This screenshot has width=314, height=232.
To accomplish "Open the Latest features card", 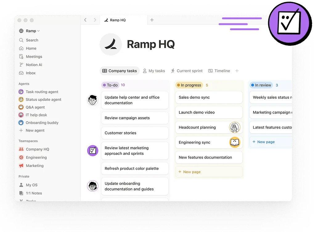I will pyautogui.click(x=271, y=127).
